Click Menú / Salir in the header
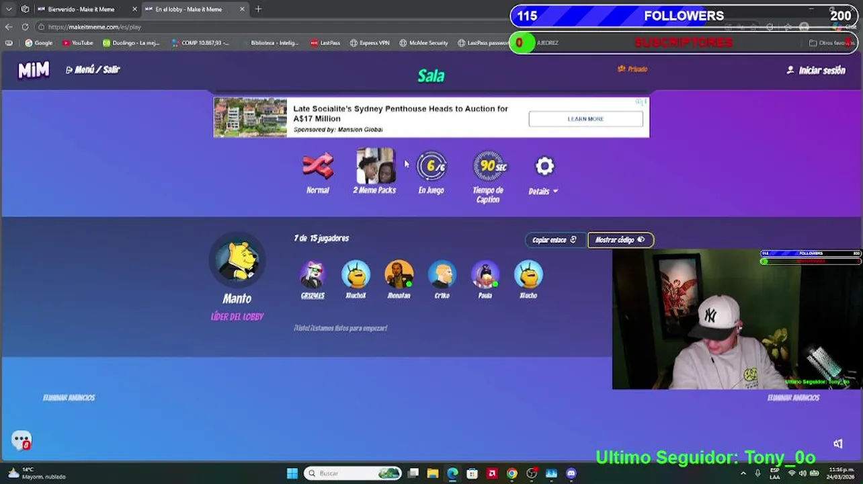 (93, 69)
